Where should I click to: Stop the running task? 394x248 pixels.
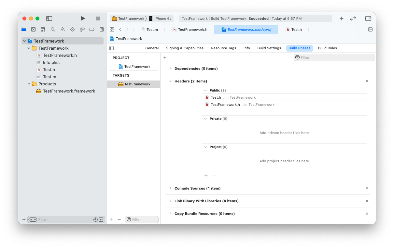tap(98, 19)
